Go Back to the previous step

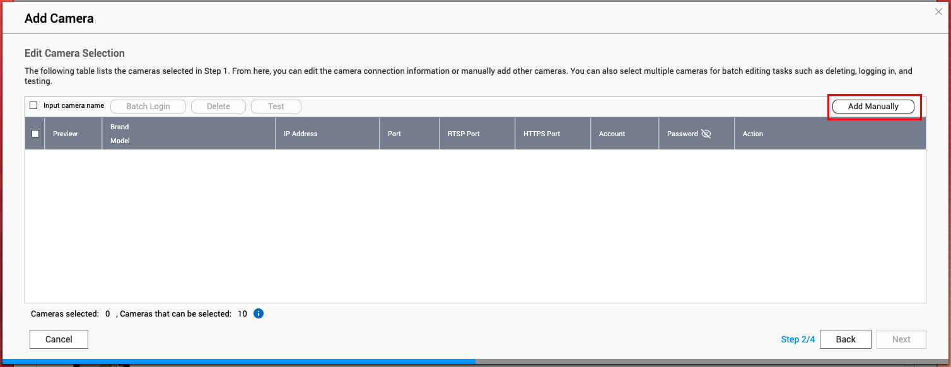[x=845, y=339]
